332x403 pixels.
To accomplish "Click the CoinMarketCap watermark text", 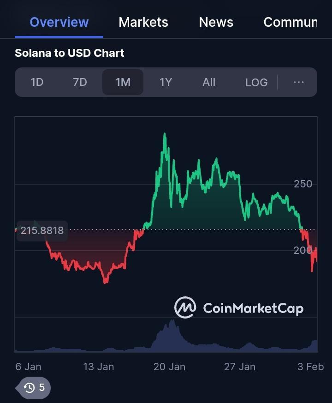I will click(x=253, y=308).
